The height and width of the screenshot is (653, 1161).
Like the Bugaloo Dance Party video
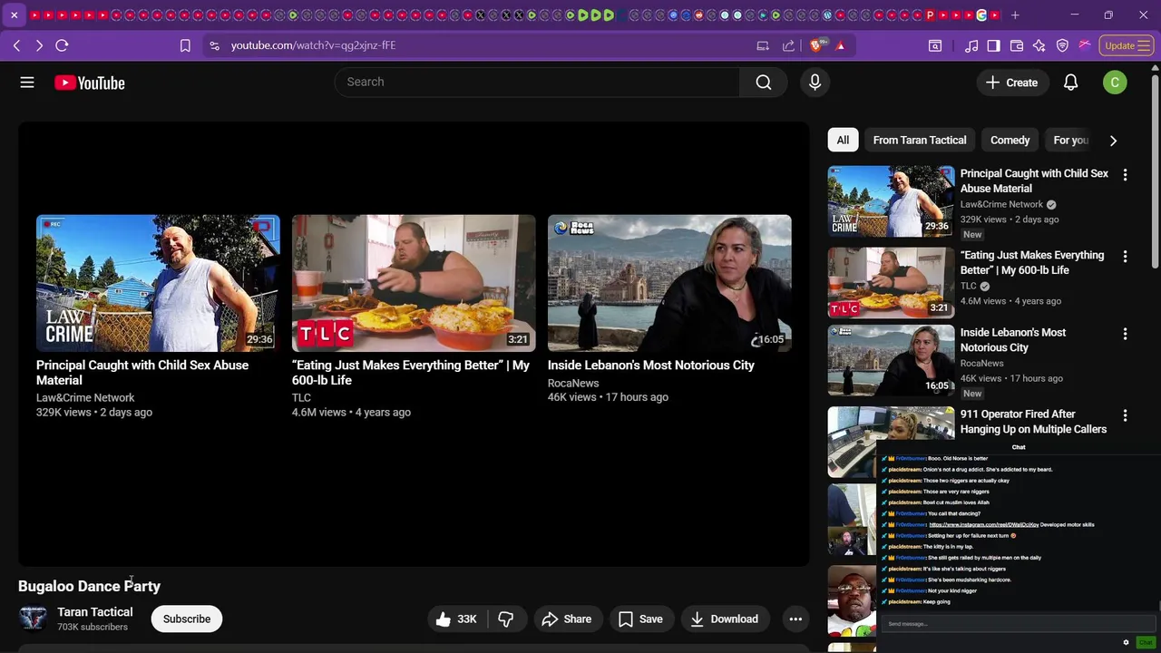coord(457,619)
